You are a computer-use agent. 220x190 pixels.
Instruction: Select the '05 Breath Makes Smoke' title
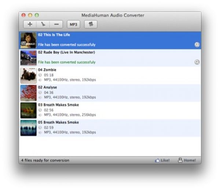[58, 122]
